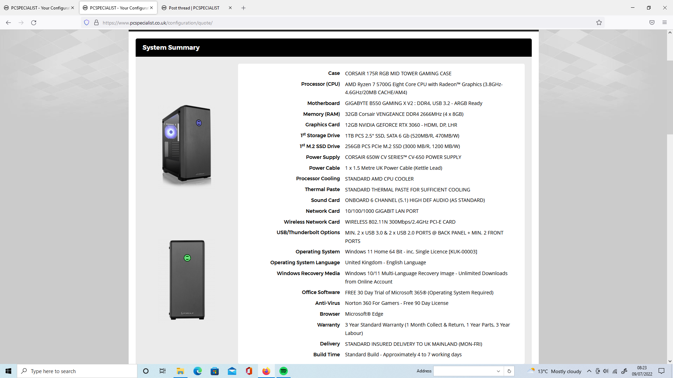Select the RTX 3060 graphics card text
This screenshot has width=673, height=378.
[x=401, y=125]
